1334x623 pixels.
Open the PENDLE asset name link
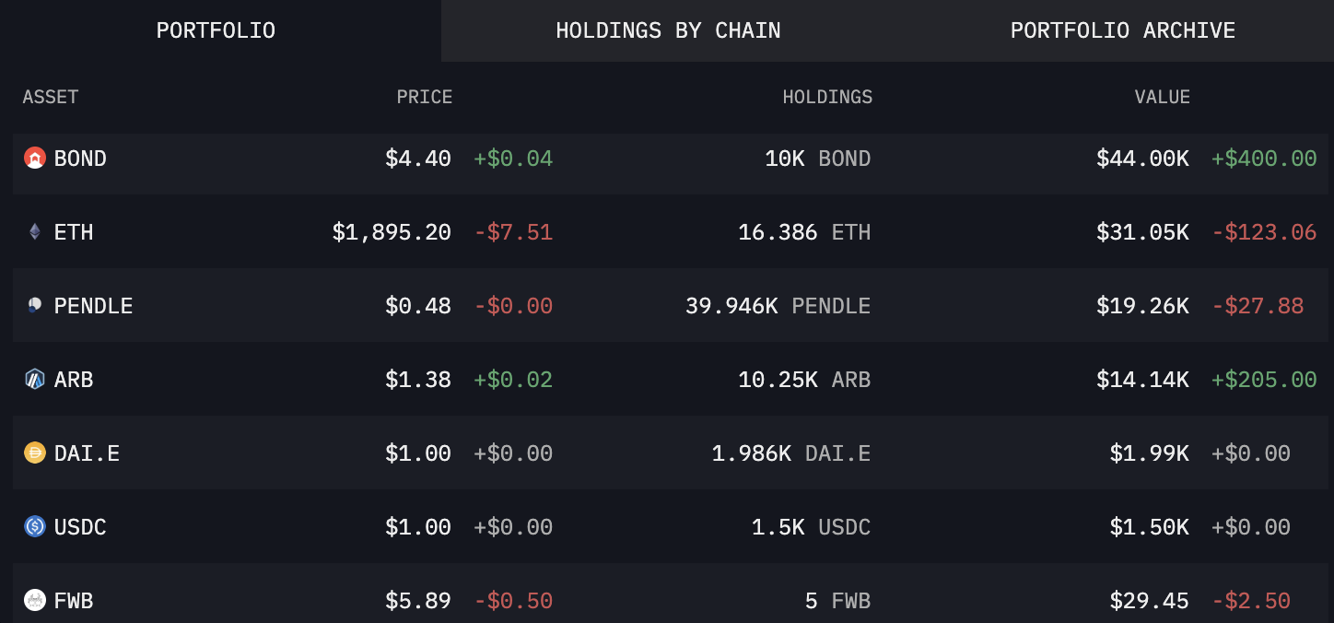pos(93,306)
